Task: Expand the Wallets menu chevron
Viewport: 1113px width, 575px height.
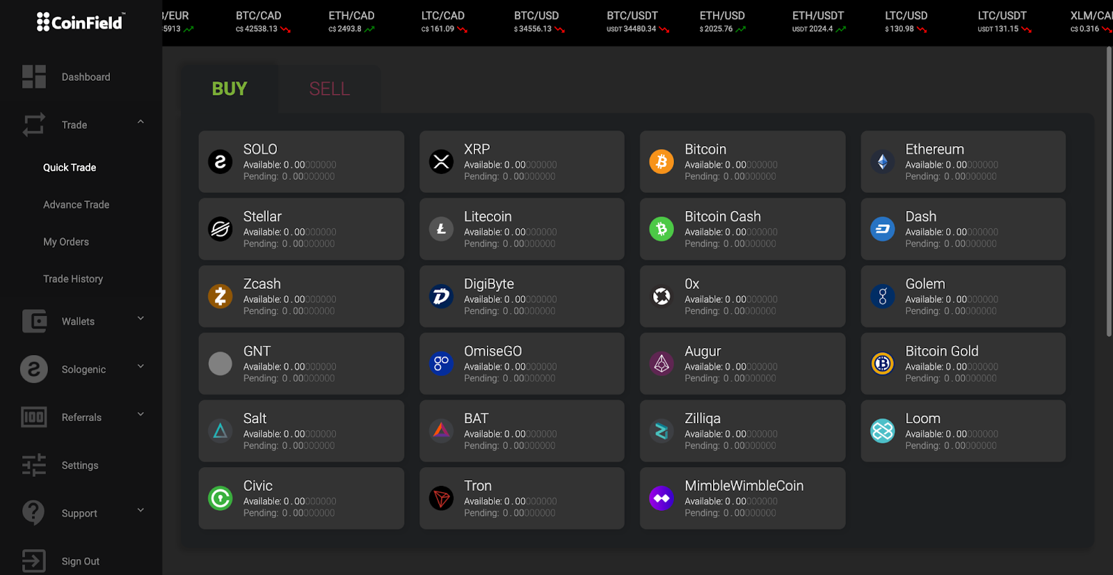Action: 141,318
